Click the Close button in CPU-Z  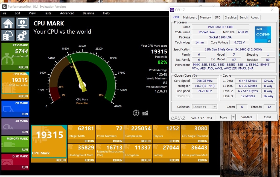(x=267, y=117)
